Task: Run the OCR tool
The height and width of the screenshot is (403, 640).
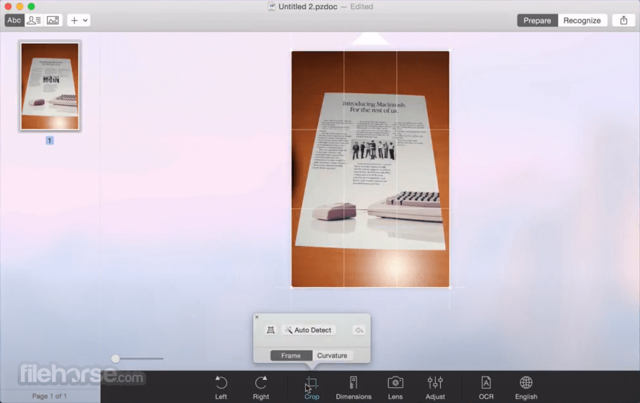Action: pyautogui.click(x=486, y=387)
